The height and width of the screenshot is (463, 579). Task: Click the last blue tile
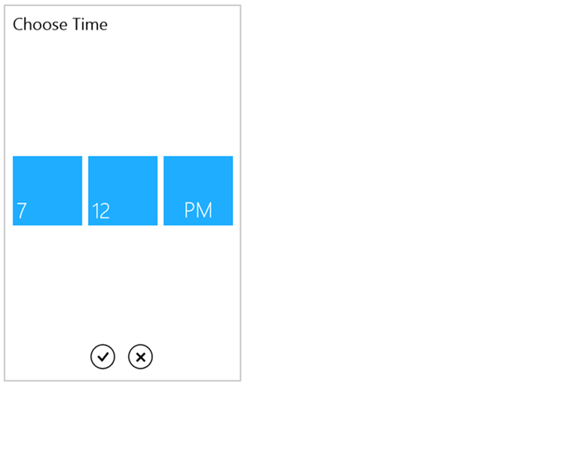pyautogui.click(x=198, y=190)
